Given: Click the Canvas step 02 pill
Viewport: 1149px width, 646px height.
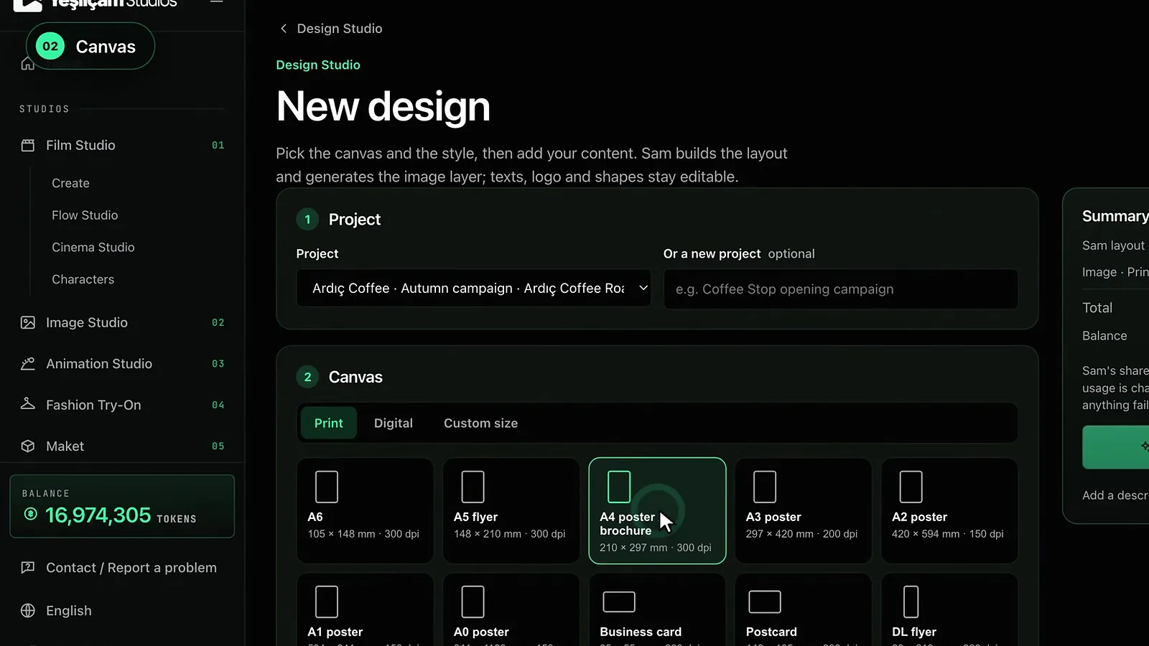Looking at the screenshot, I should coord(90,46).
